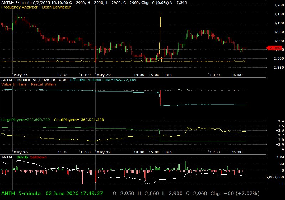Click the 'V= 7,346' volume in chart header

pyautogui.click(x=179, y=3)
